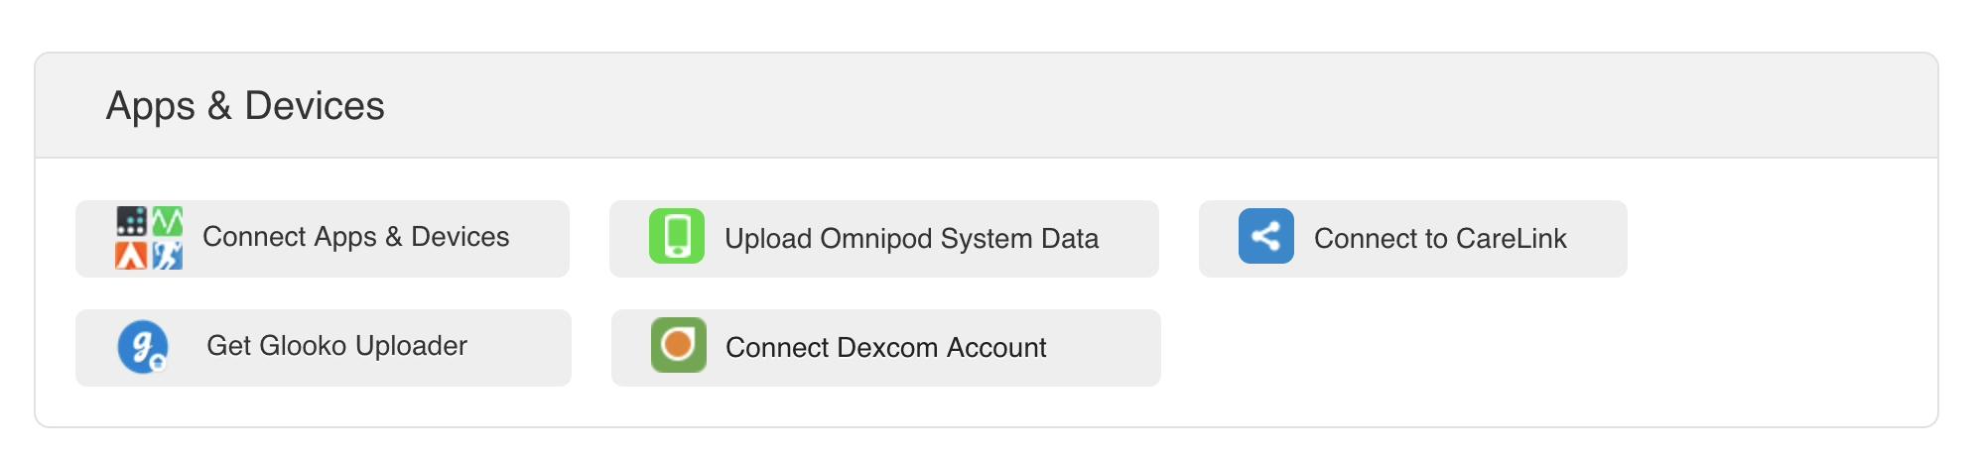Click the Dexcom orange circle icon
Image resolution: width=1977 pixels, height=458 pixels.
[x=678, y=345]
